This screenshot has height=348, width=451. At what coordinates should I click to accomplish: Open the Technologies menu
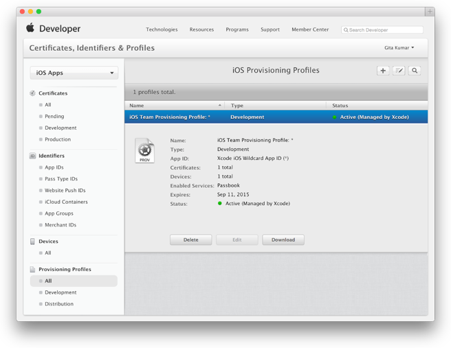coord(162,30)
